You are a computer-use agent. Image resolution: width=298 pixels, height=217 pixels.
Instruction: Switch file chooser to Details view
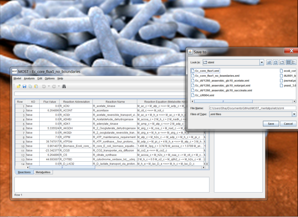pyautogui.click(x=294, y=62)
